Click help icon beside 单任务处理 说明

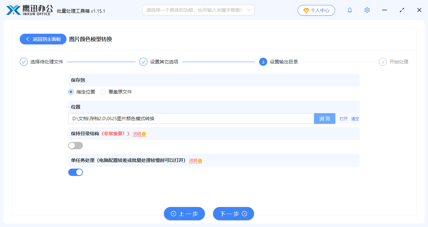point(200,161)
